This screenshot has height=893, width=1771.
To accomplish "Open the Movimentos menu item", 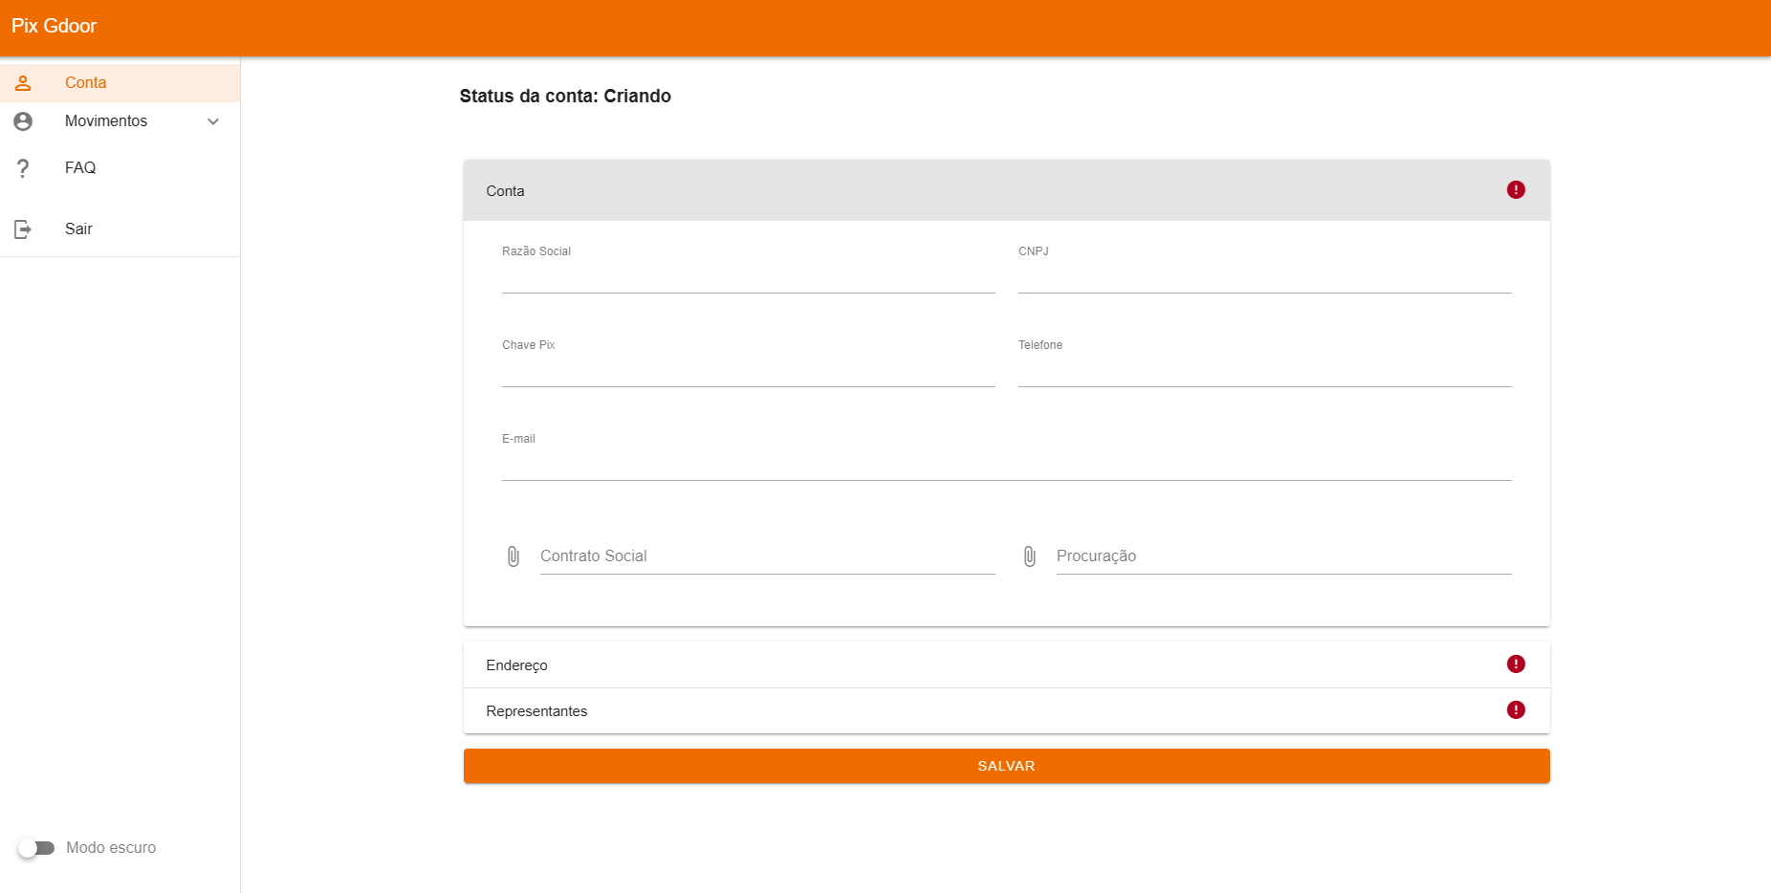I will tap(120, 121).
